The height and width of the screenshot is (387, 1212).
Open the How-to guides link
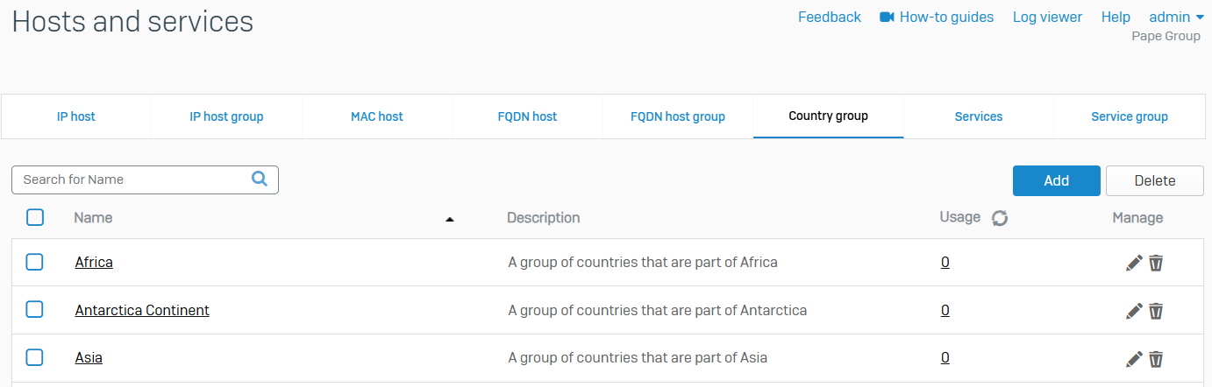click(937, 17)
